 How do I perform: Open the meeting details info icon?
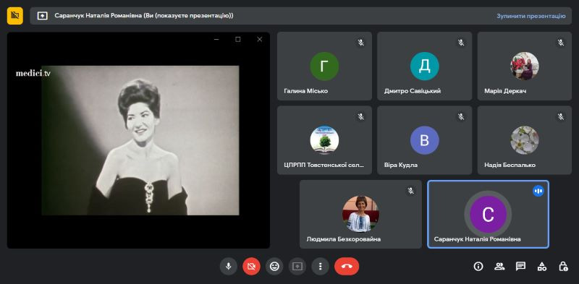click(478, 267)
